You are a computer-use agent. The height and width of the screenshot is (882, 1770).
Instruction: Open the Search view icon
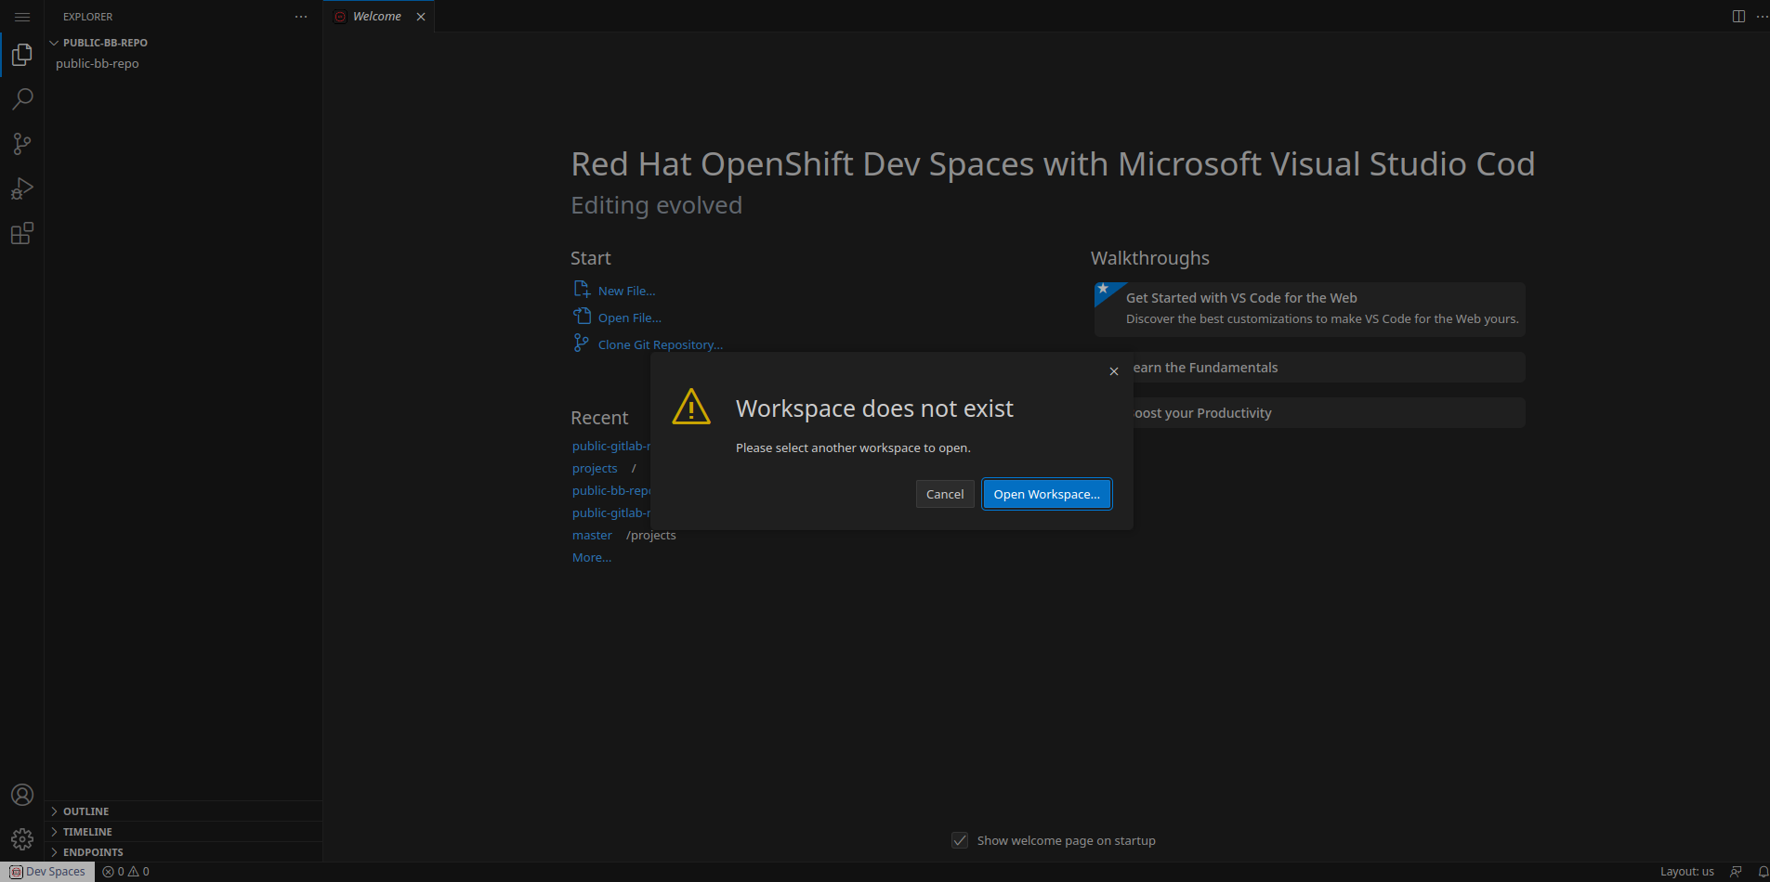pos(22,99)
